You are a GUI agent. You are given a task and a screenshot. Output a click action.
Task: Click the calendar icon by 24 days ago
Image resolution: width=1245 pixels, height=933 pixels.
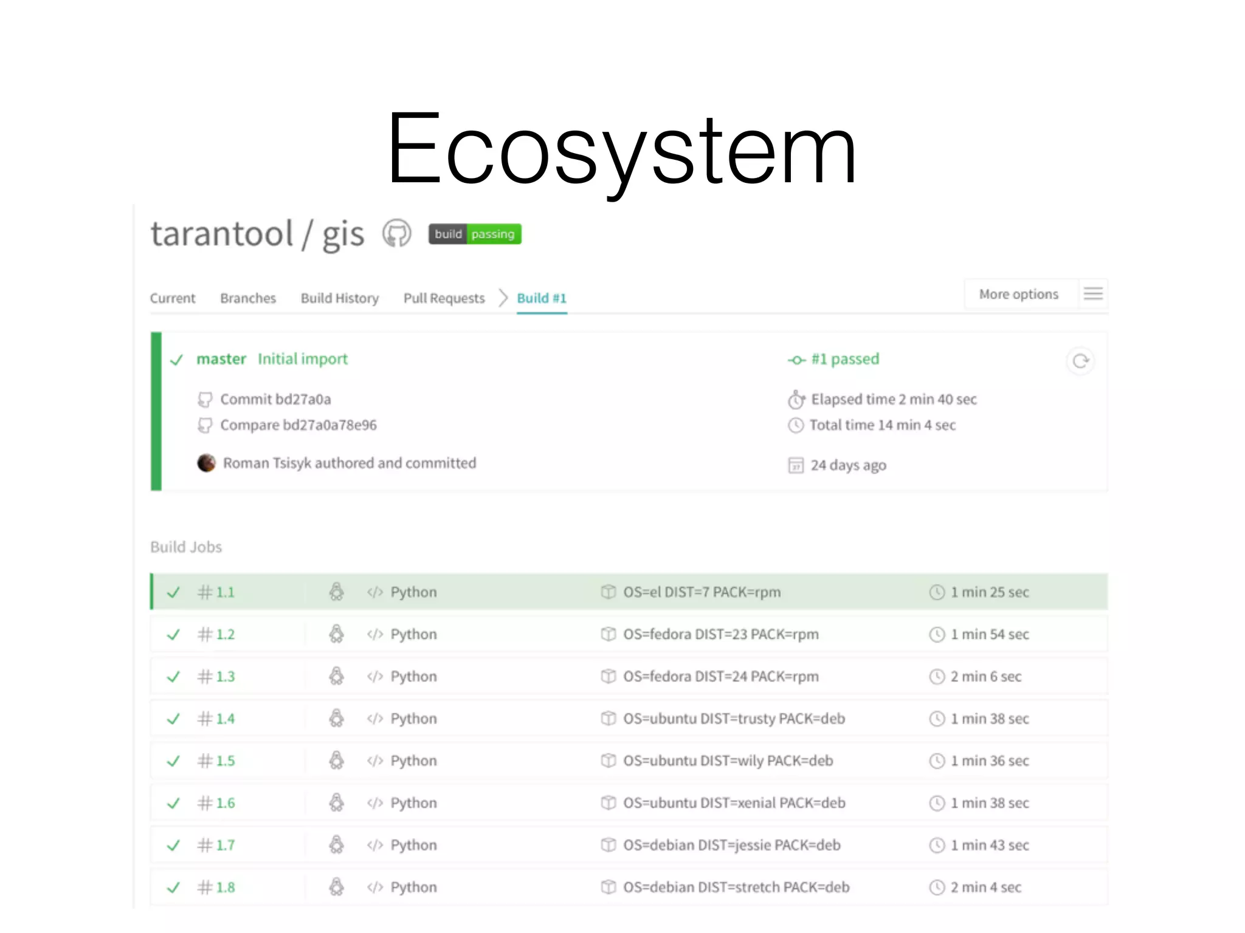[x=796, y=465]
